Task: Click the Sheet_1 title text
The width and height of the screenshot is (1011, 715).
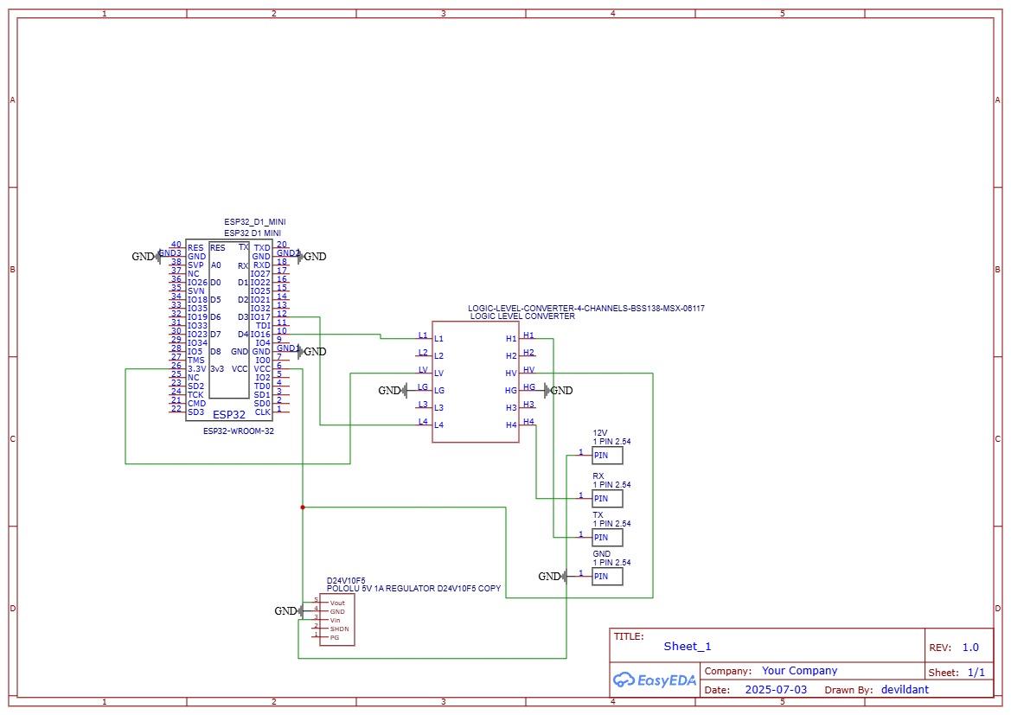Action: (688, 647)
